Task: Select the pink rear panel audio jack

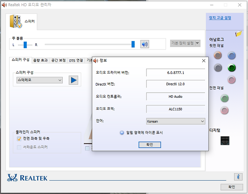Action: (232, 79)
